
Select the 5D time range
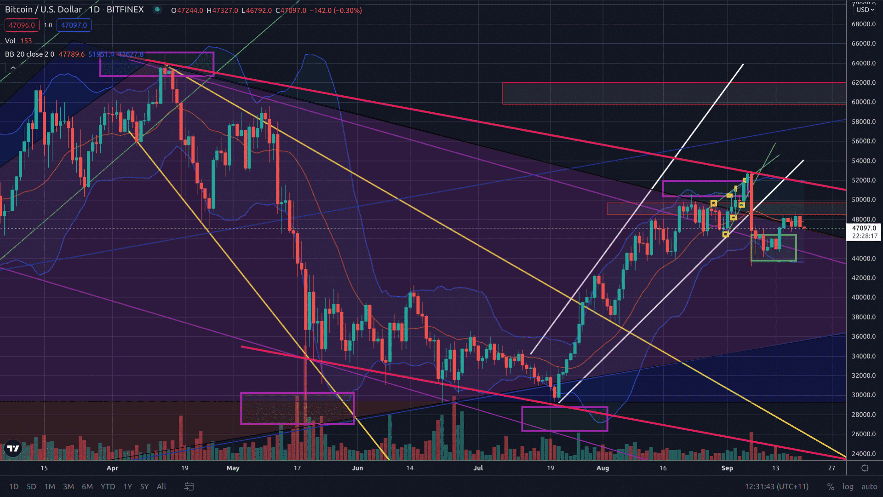click(x=31, y=486)
